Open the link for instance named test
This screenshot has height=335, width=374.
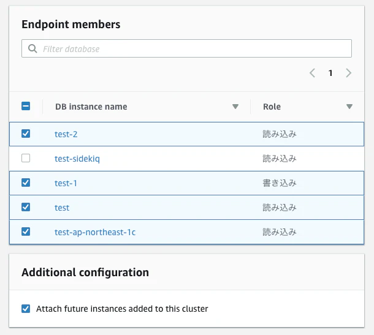pos(62,208)
